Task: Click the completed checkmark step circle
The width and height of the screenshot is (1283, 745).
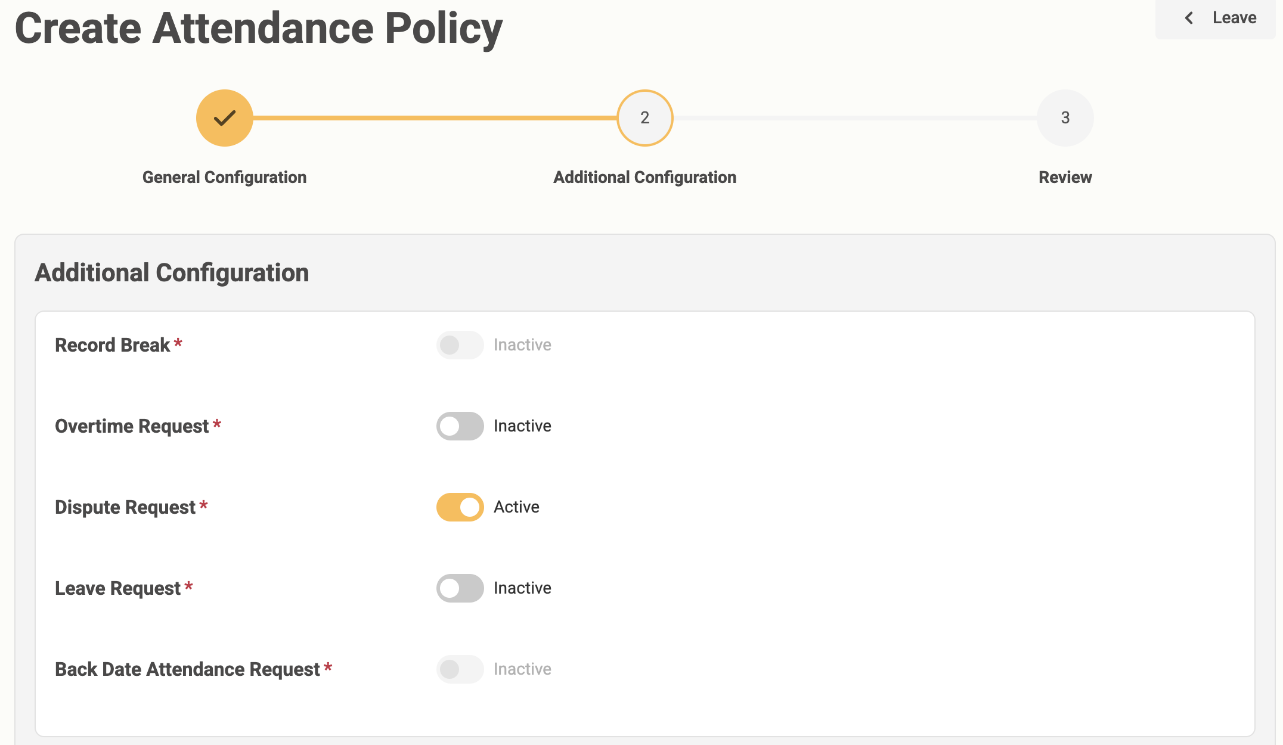Action: point(225,118)
